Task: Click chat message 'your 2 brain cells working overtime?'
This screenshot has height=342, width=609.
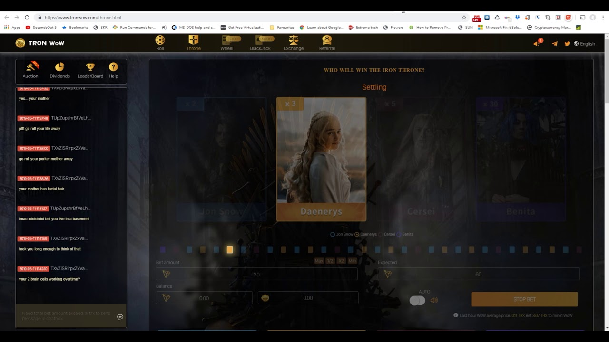Action: click(x=49, y=279)
